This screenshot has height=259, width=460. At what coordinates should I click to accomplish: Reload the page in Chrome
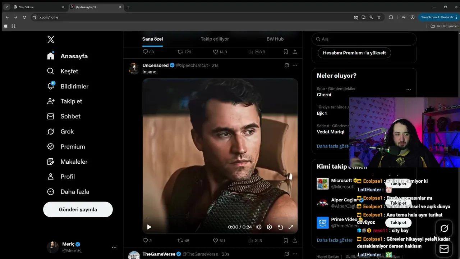point(24,17)
